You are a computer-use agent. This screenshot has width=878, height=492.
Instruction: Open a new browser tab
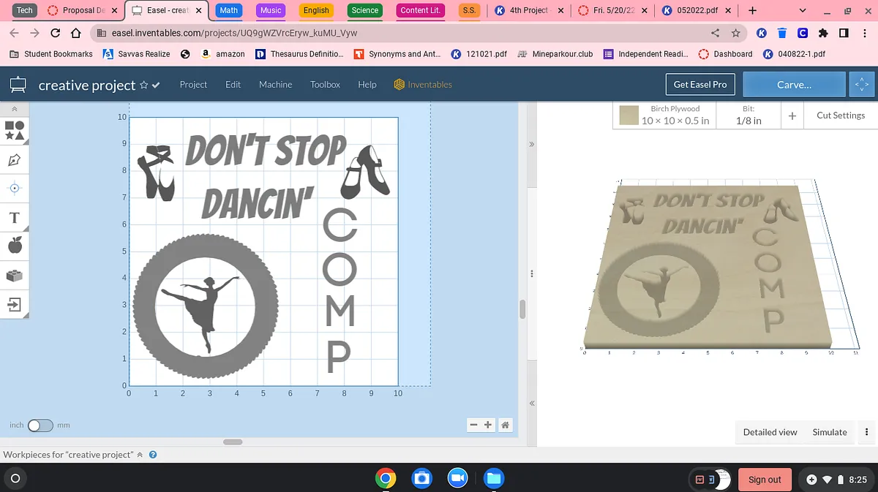753,10
